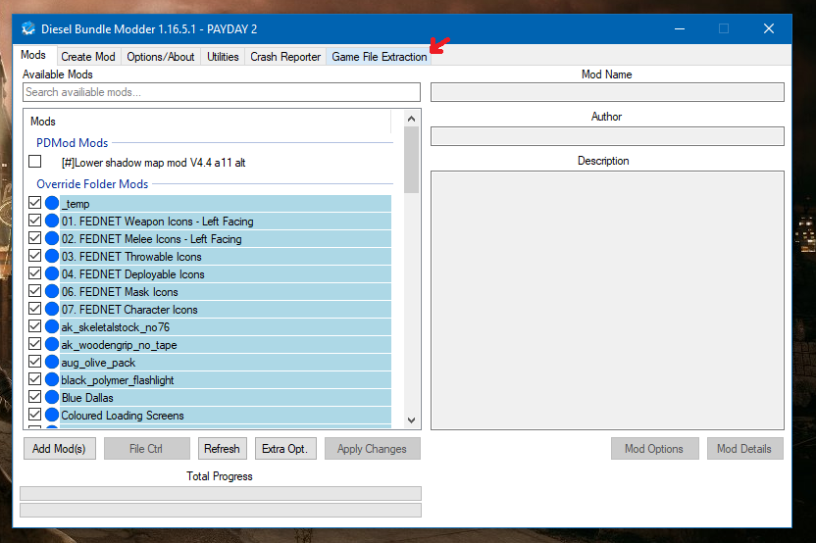Uncheck Coloured Loading Screens checkbox
This screenshot has width=816, height=543.
[x=35, y=415]
